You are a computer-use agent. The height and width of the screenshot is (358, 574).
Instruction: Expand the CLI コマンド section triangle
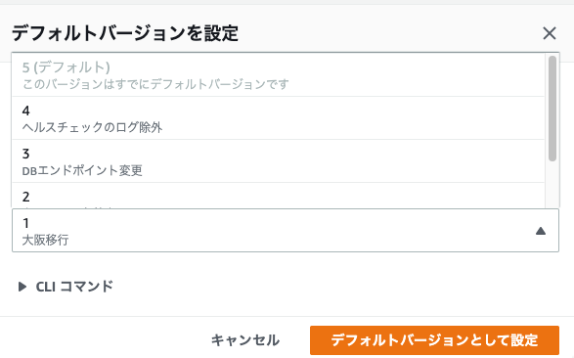tap(22, 287)
